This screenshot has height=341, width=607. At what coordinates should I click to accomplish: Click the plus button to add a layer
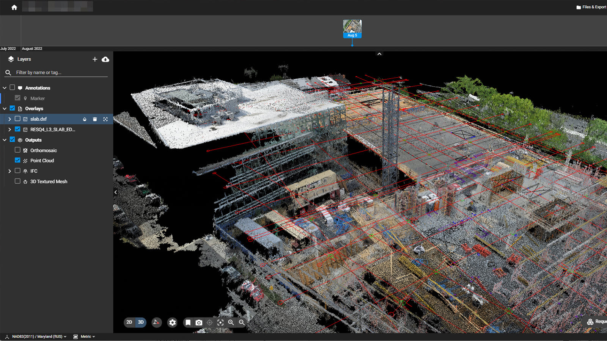pyautogui.click(x=95, y=59)
